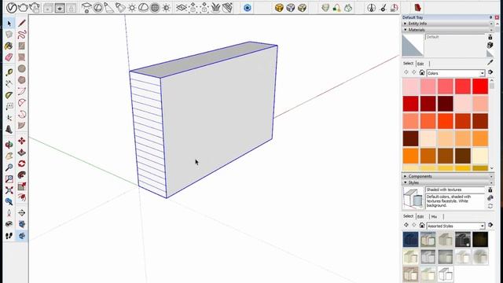Click the V-Ray sun light icon
Viewport: 503px width, 283px height.
132,8
